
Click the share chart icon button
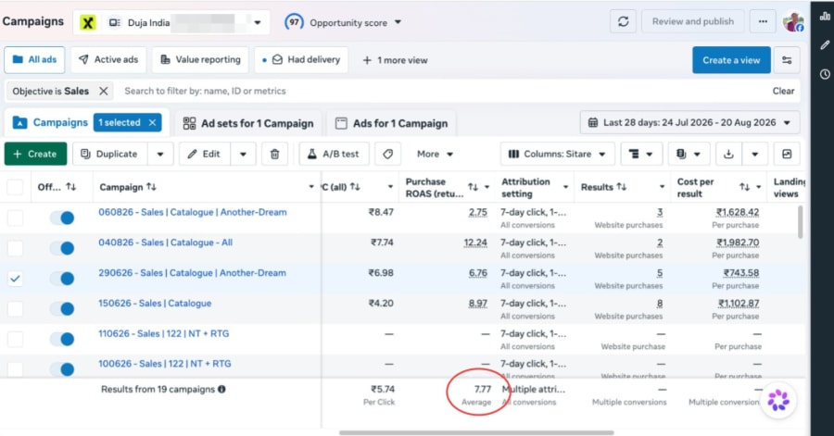pyautogui.click(x=787, y=154)
